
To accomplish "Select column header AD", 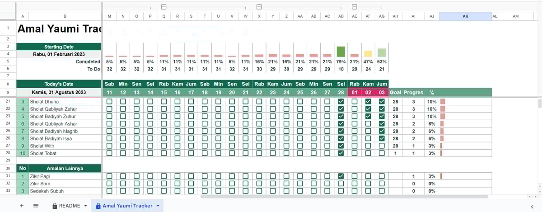I will click(341, 16).
